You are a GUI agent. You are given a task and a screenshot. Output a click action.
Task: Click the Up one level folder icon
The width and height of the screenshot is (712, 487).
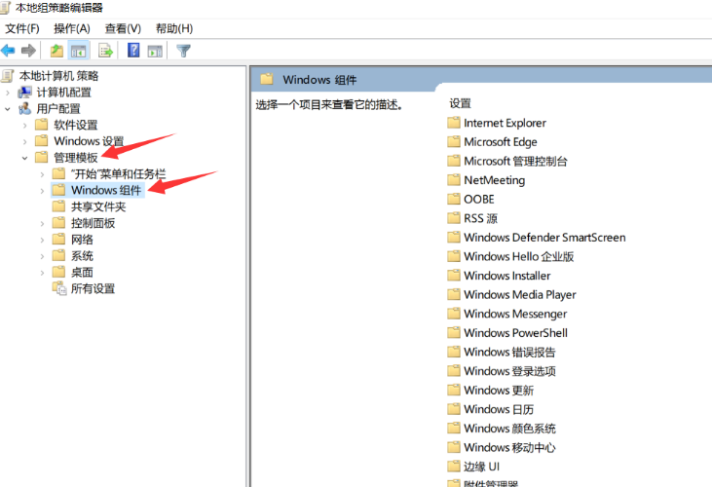click(56, 51)
